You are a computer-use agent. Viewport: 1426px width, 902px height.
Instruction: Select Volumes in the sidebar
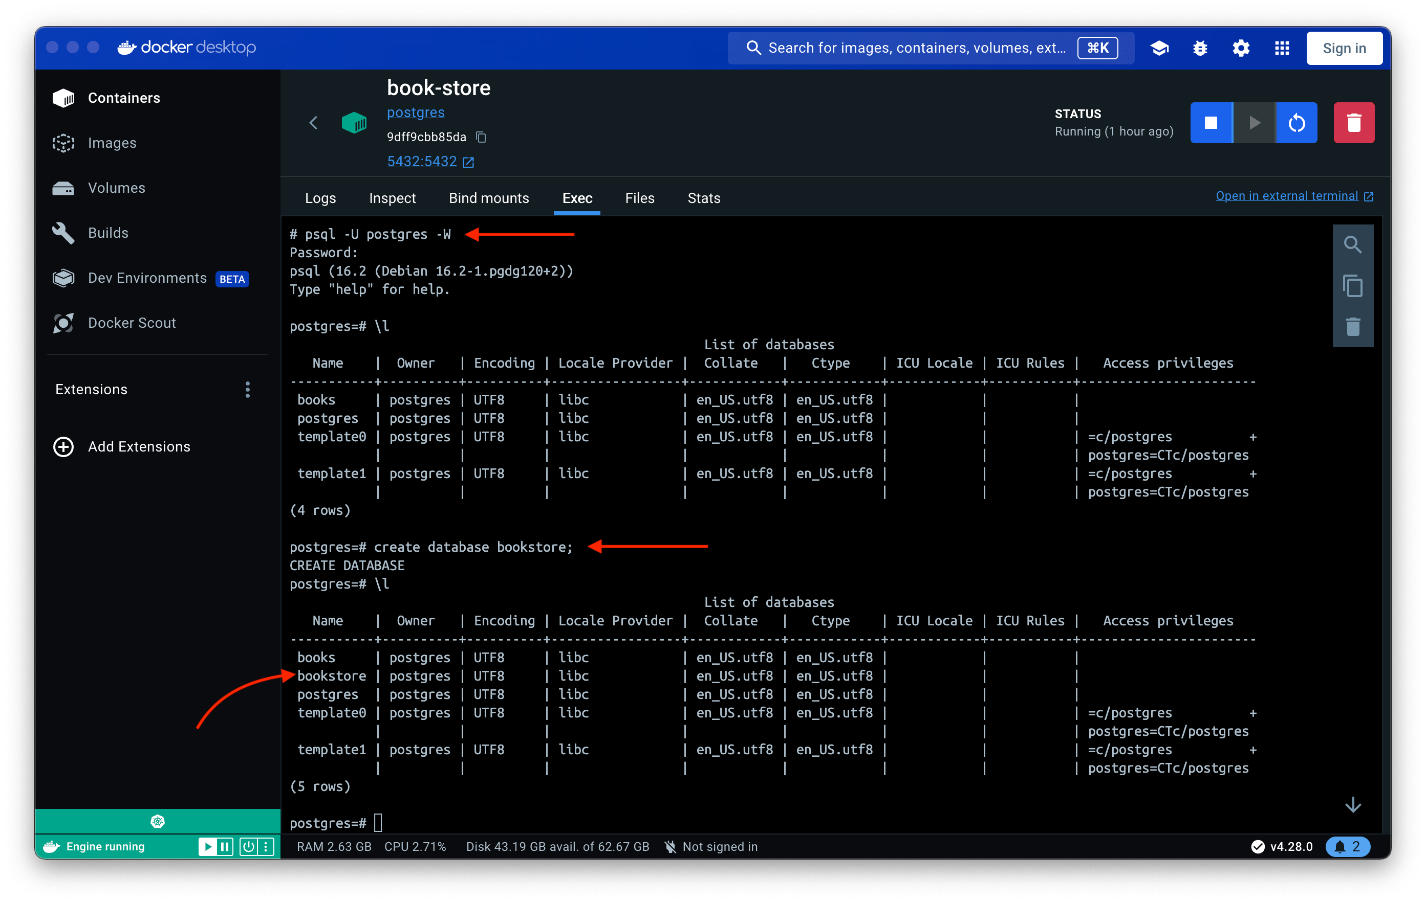116,188
